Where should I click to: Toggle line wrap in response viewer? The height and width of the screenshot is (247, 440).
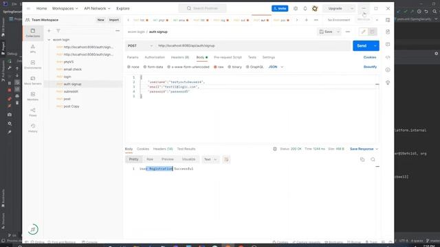(x=226, y=159)
